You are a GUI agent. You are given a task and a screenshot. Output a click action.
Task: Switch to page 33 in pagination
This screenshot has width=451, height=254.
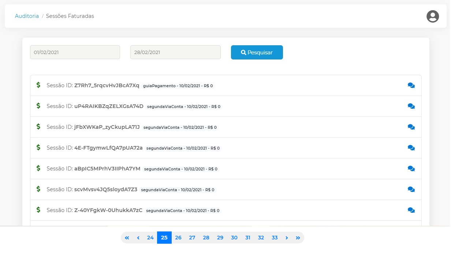275,238
